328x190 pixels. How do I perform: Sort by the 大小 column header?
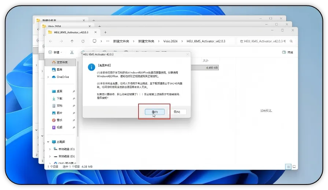click(206, 61)
